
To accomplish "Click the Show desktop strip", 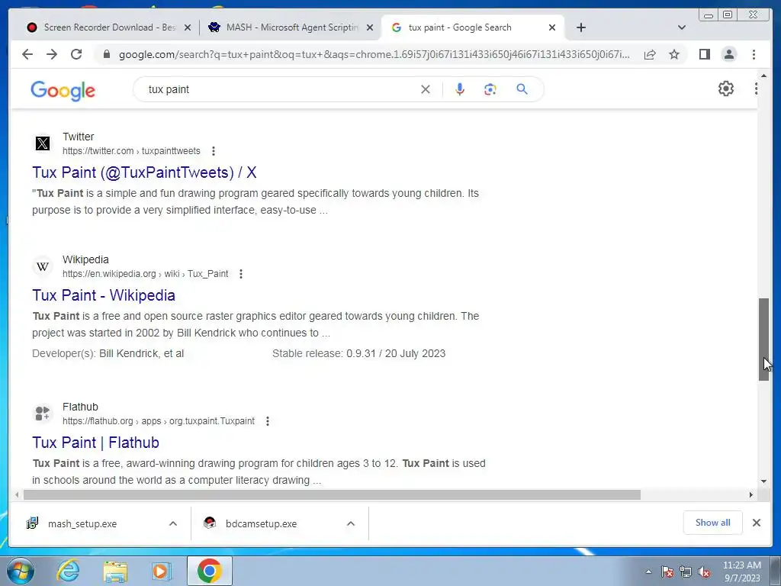I will click(776, 571).
